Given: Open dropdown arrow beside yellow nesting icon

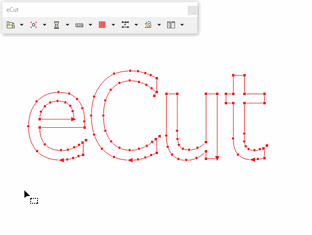Looking at the screenshot, I should [x=21, y=25].
